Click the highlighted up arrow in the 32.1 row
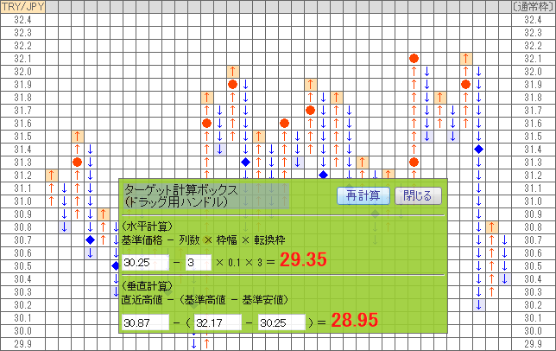The height and width of the screenshot is (351, 556). [465, 59]
